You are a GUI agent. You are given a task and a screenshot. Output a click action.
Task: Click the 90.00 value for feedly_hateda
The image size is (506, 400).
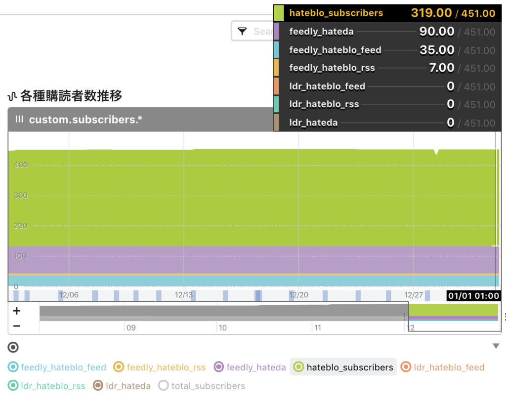click(437, 32)
